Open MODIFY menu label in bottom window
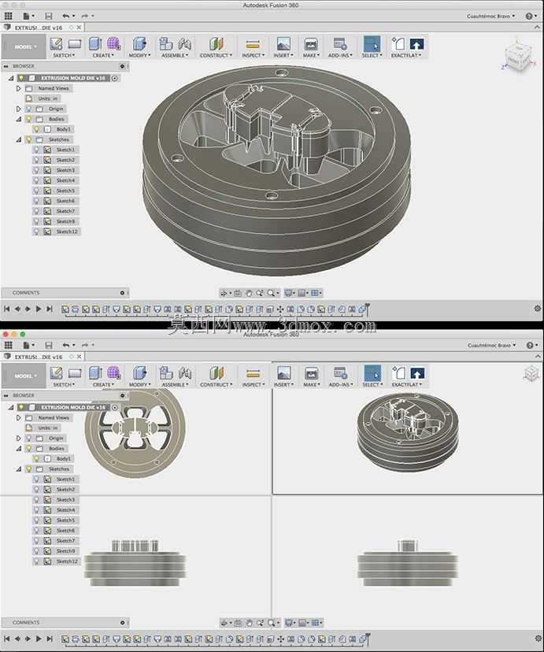Screen dimensions: 544x652 click(139, 384)
